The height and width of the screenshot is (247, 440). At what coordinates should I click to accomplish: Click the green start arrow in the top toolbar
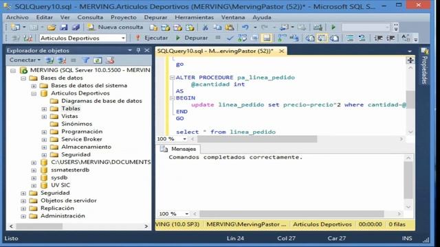(x=333, y=27)
